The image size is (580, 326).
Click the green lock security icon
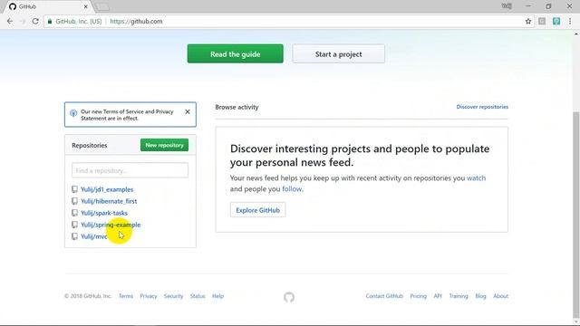[x=50, y=22]
